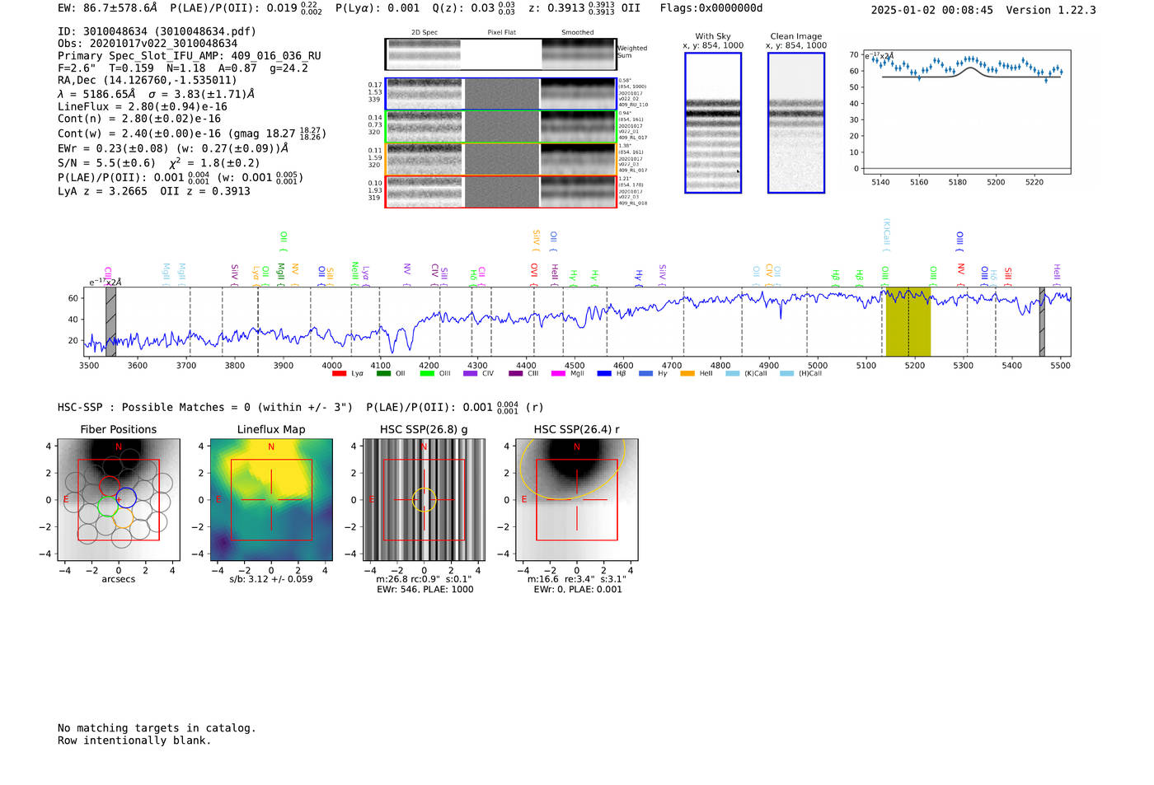
Task: Select the Clean Image cutout
Action: coord(796,123)
